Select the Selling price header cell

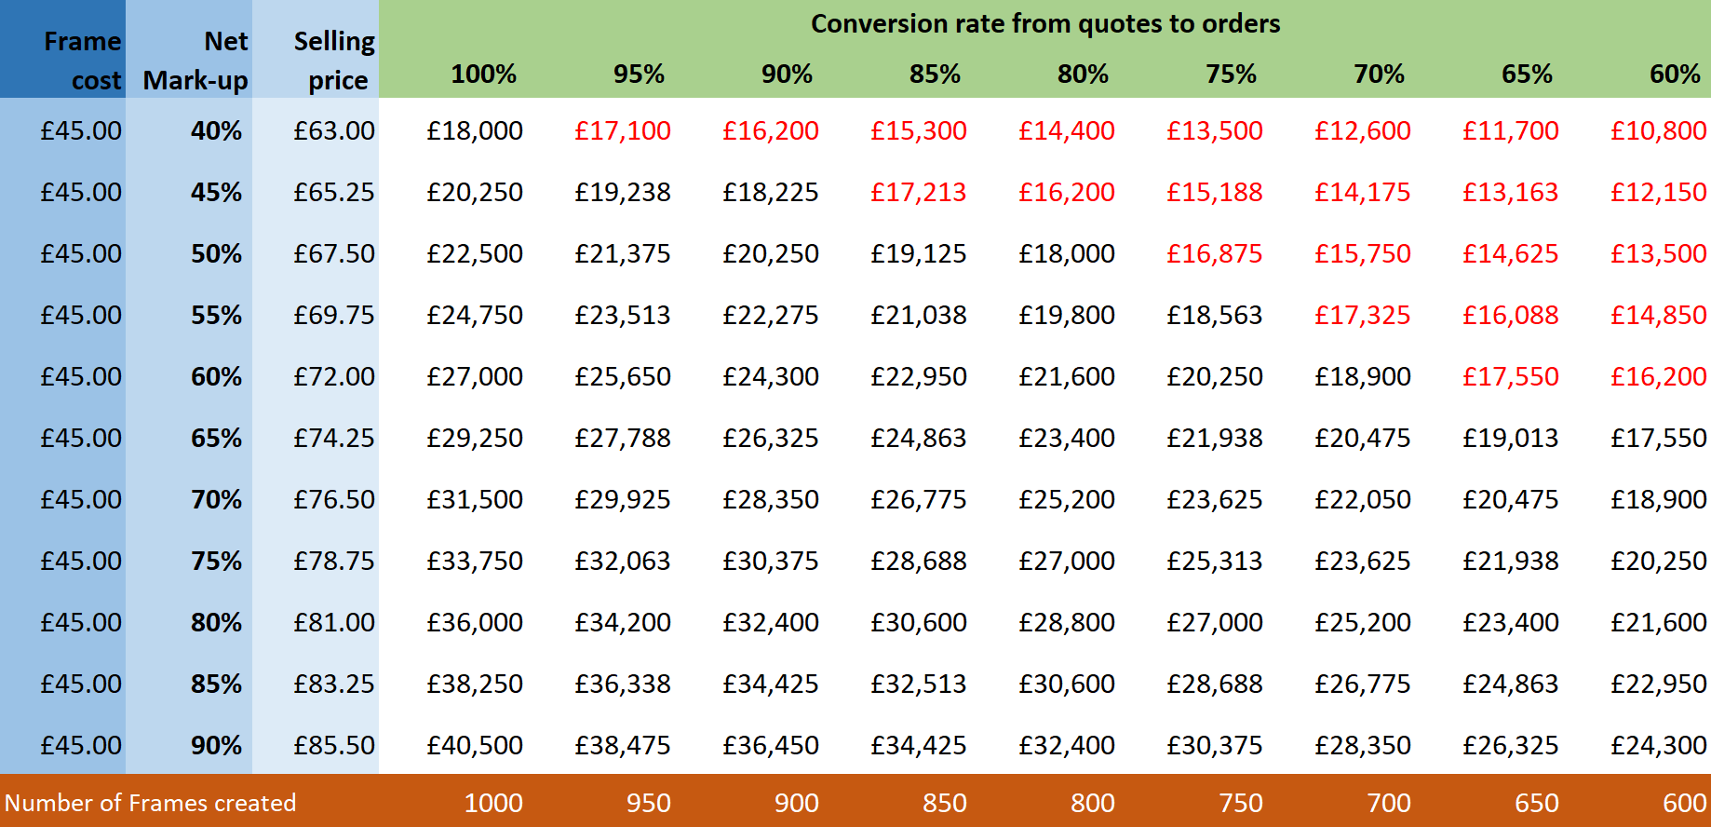tap(316, 49)
